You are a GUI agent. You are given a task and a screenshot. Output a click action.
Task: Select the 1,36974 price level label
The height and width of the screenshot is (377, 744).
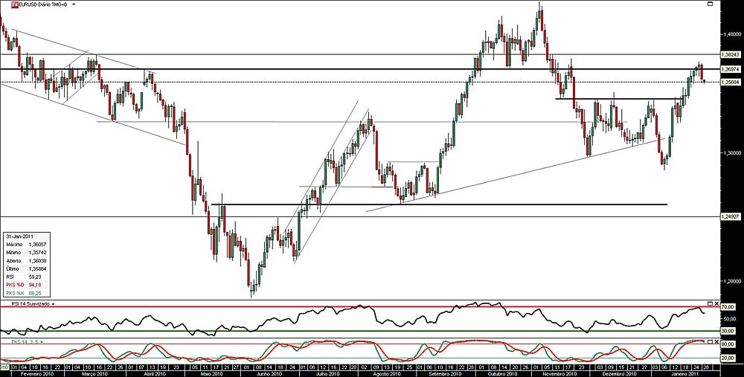coord(731,69)
